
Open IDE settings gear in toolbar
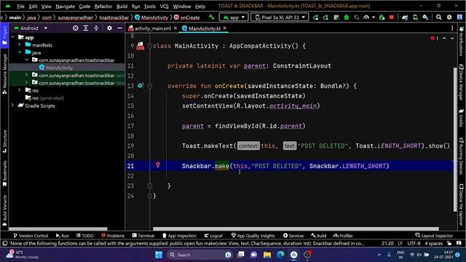click(449, 17)
